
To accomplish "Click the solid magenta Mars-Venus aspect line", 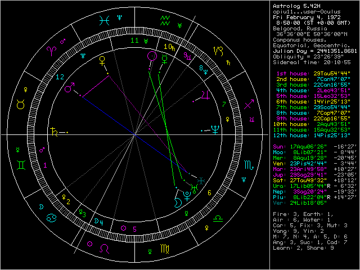I will coord(96,86).
